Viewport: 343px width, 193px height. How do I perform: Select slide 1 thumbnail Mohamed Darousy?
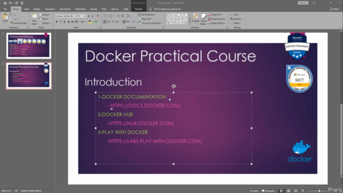28,46
